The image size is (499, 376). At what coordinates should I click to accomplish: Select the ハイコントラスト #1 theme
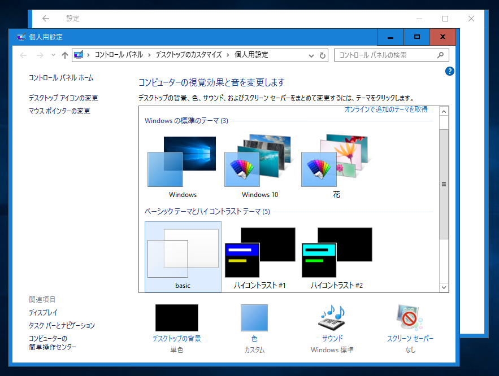(260, 257)
